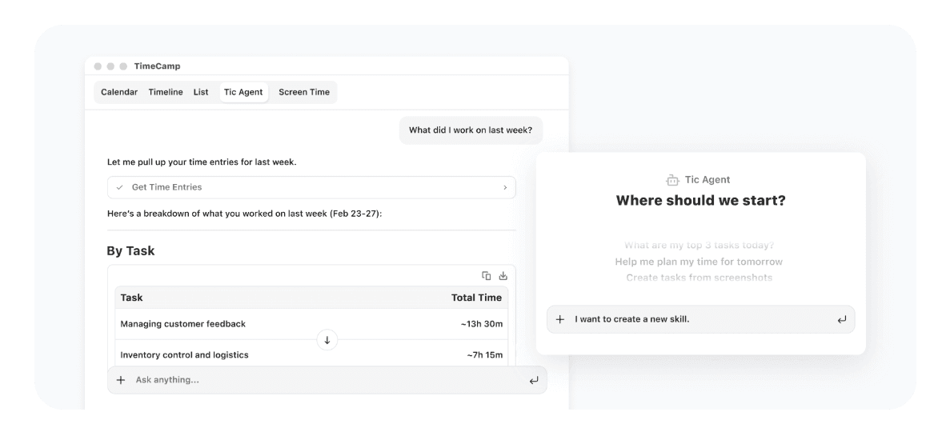Copy the By Task table
The height and width of the screenshot is (424, 926).
click(x=486, y=276)
